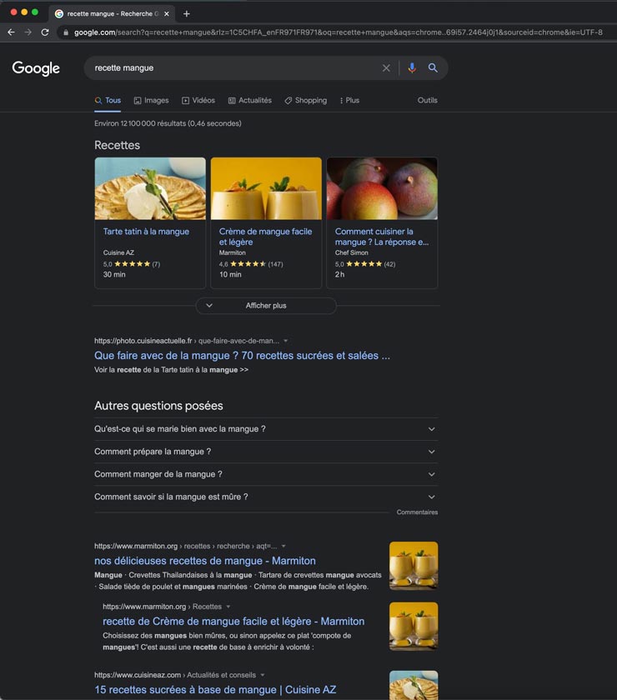This screenshot has height=700, width=617.
Task: Open Comment cuisiner la mangue card
Action: (x=382, y=237)
